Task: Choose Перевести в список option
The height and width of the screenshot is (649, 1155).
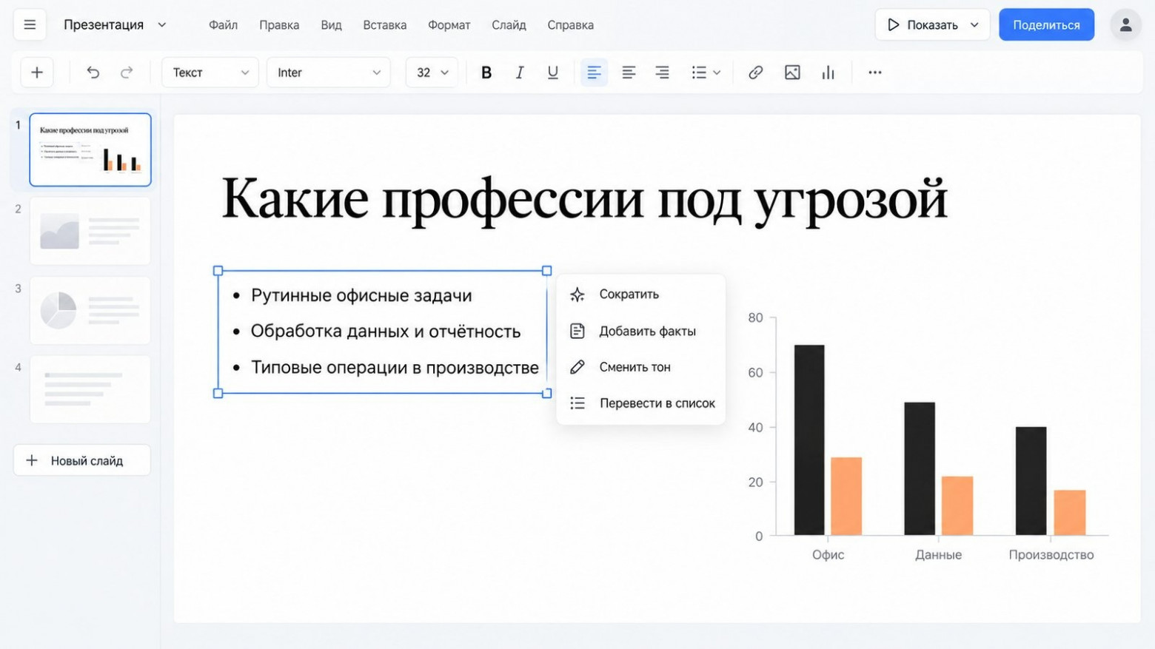Action: coord(640,403)
